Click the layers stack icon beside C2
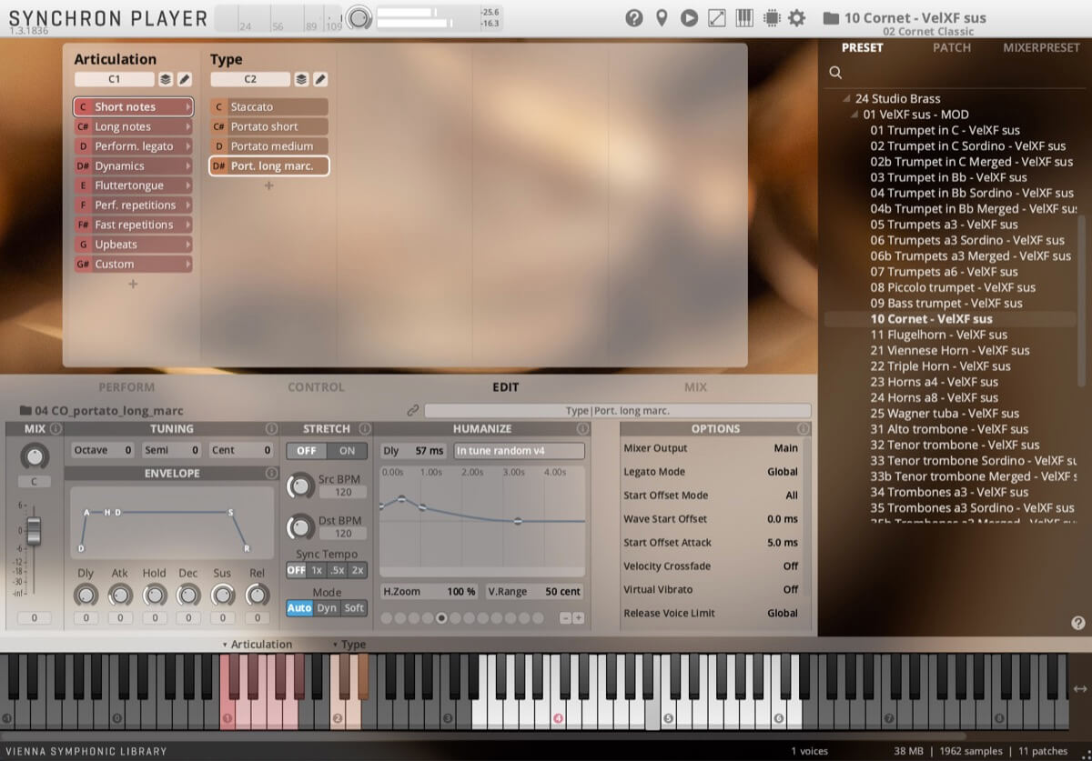The height and width of the screenshot is (761, 1092). coord(299,79)
